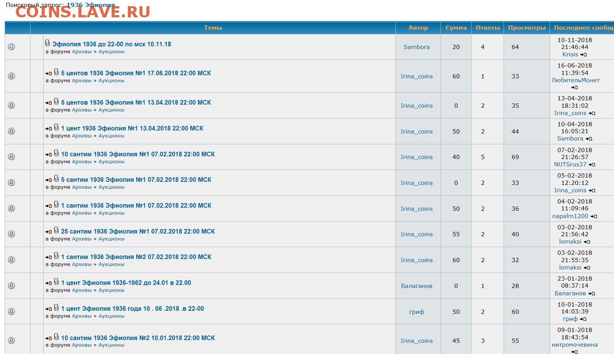The height and width of the screenshot is (354, 614).
Task: Open the Архивы forum link in the first row
Action: 82,52
